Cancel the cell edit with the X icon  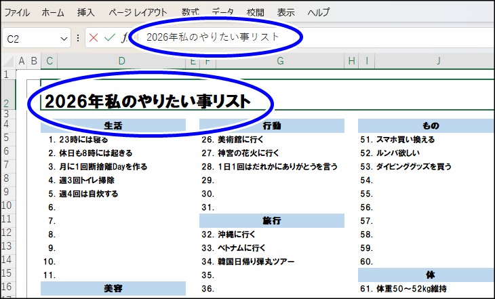click(94, 38)
